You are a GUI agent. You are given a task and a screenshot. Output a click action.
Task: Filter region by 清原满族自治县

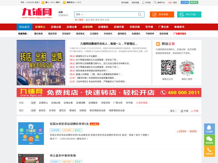point(117,110)
